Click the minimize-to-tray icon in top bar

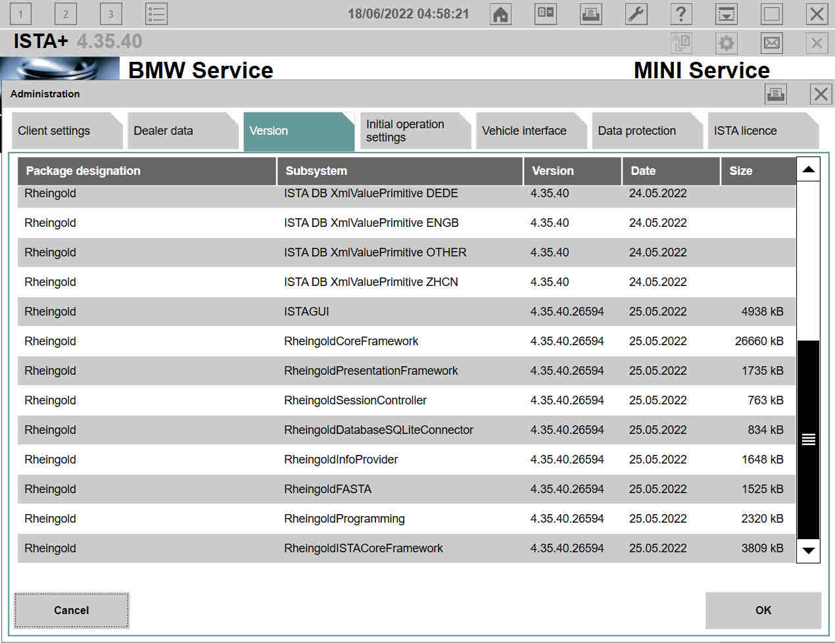coord(727,14)
